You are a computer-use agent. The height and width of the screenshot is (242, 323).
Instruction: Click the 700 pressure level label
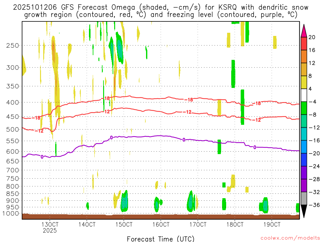pos(13,170)
